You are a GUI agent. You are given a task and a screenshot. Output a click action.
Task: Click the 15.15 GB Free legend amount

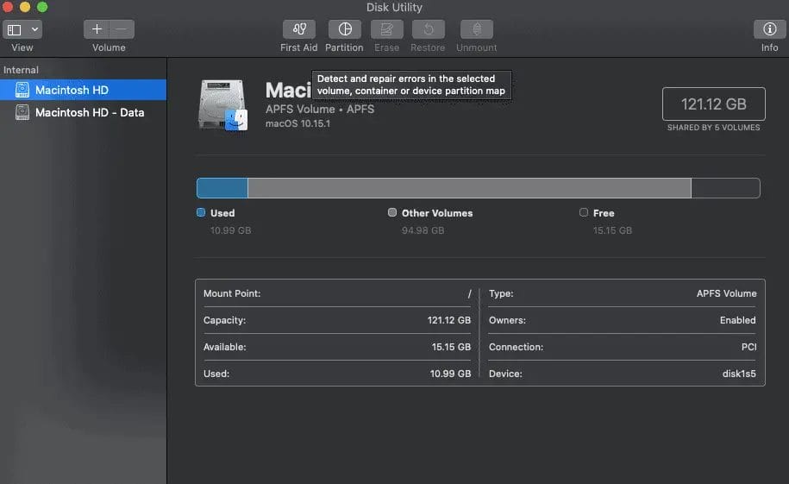pyautogui.click(x=612, y=230)
